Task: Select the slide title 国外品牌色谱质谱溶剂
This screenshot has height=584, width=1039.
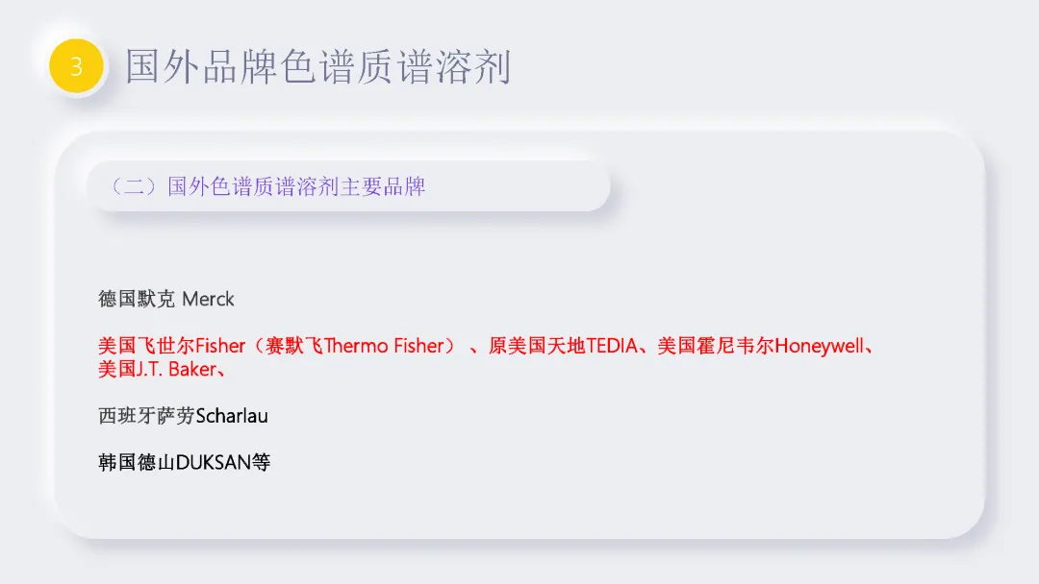Action: pos(318,67)
